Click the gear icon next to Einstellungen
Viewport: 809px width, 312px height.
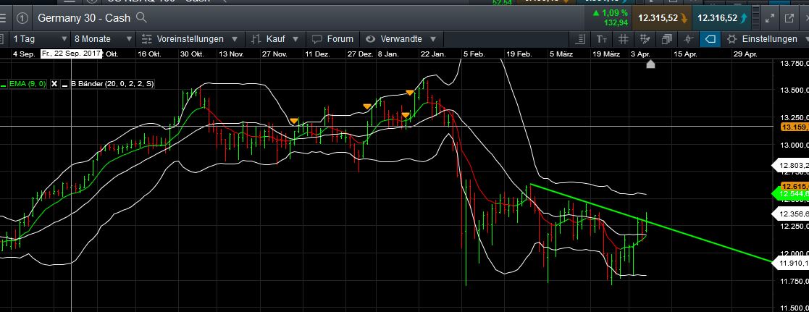(x=732, y=38)
